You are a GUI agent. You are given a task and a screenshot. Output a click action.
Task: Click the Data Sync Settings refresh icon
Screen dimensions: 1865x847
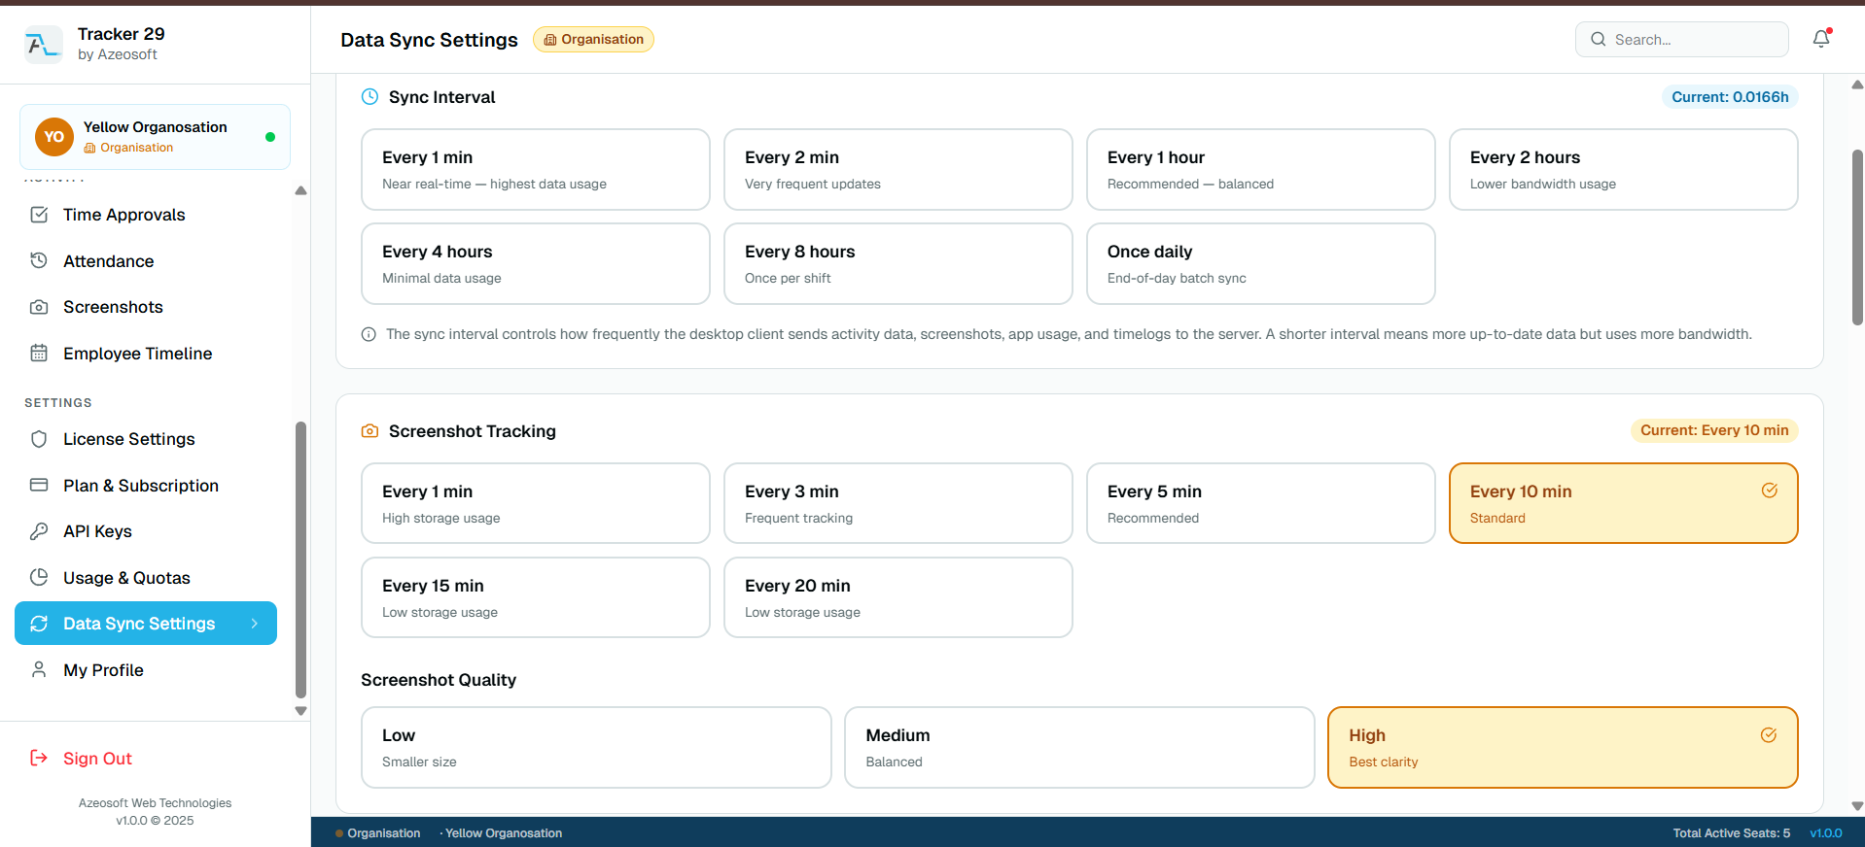pos(39,624)
